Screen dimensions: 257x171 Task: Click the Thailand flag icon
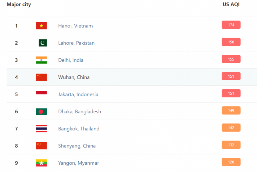tap(41, 128)
